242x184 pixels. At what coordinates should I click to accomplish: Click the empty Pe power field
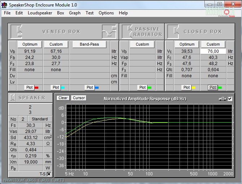click(x=31, y=168)
